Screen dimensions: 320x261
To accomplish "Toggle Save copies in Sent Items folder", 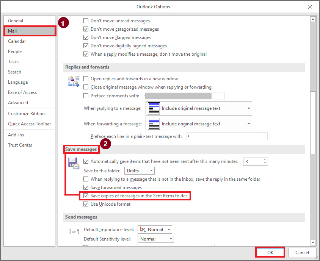I will click(86, 196).
